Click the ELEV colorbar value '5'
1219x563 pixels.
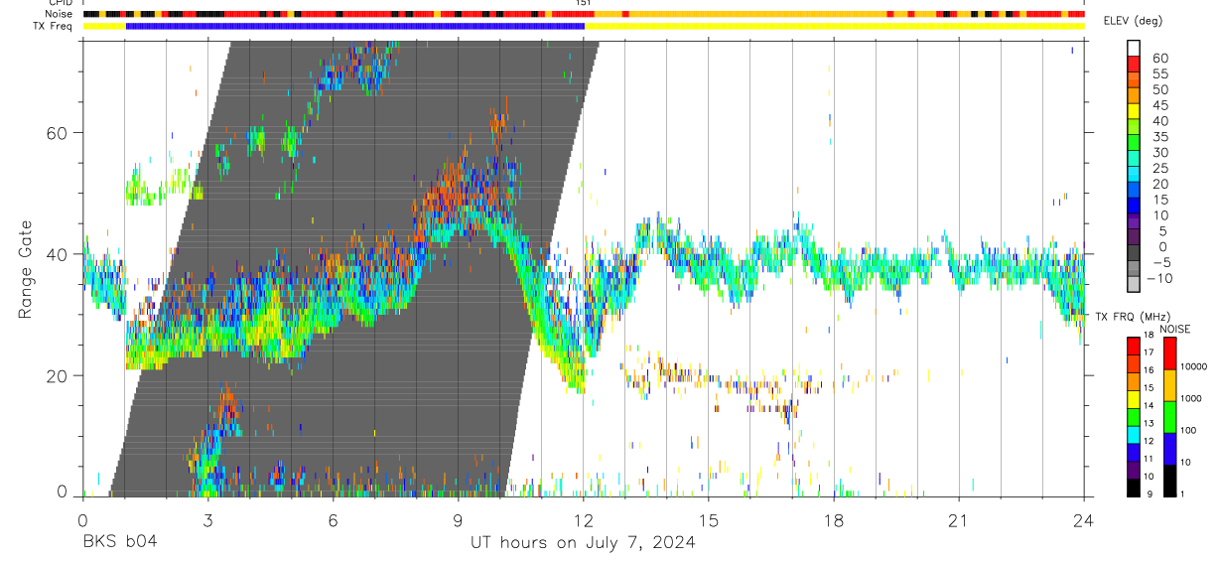coord(1164,231)
